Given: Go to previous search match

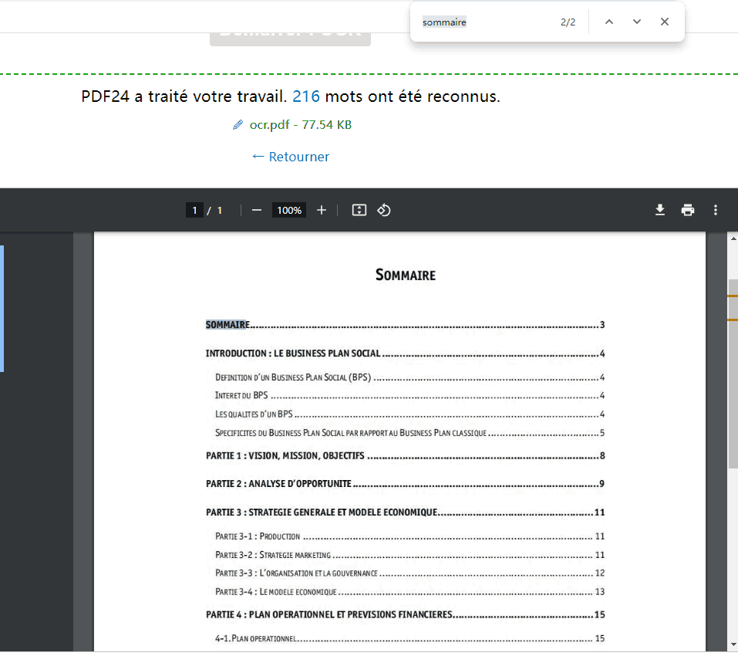Looking at the screenshot, I should click(609, 22).
